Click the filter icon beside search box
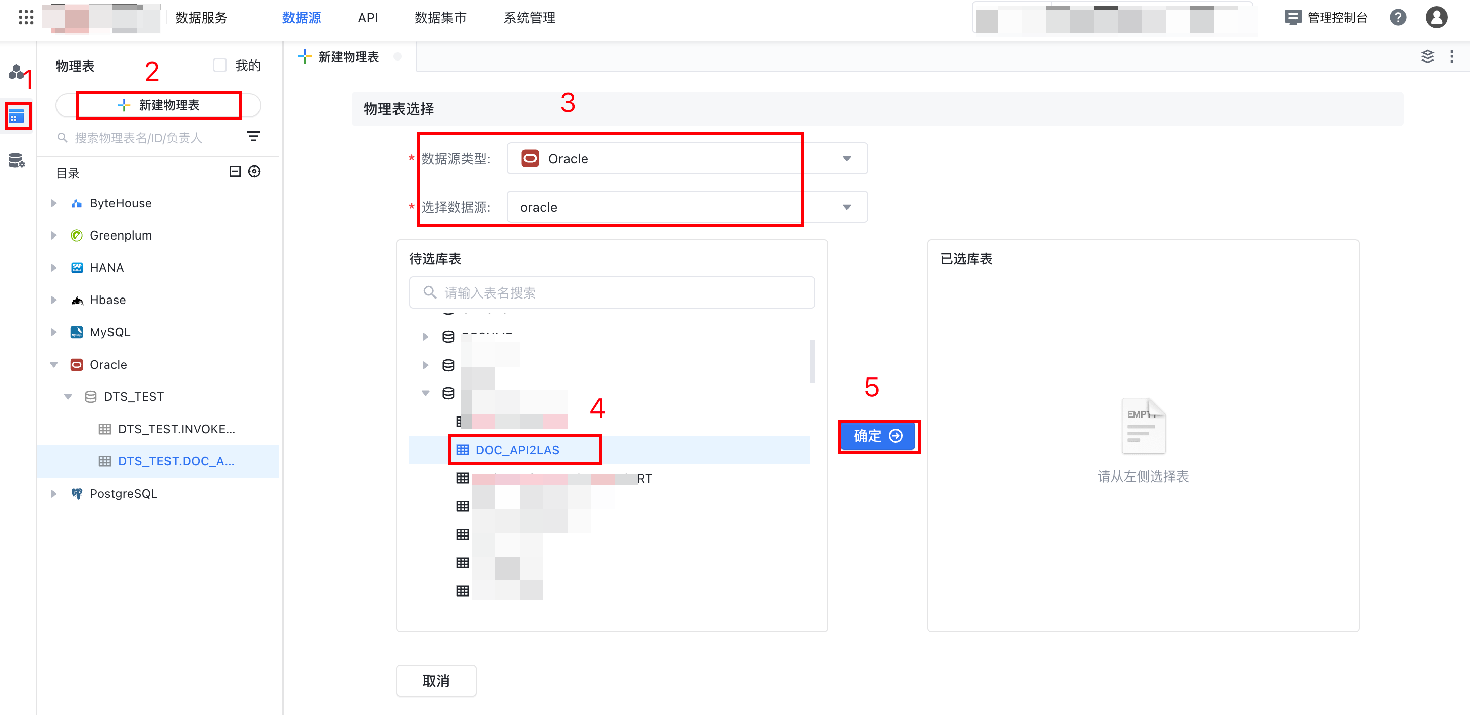This screenshot has width=1470, height=715. tap(253, 137)
